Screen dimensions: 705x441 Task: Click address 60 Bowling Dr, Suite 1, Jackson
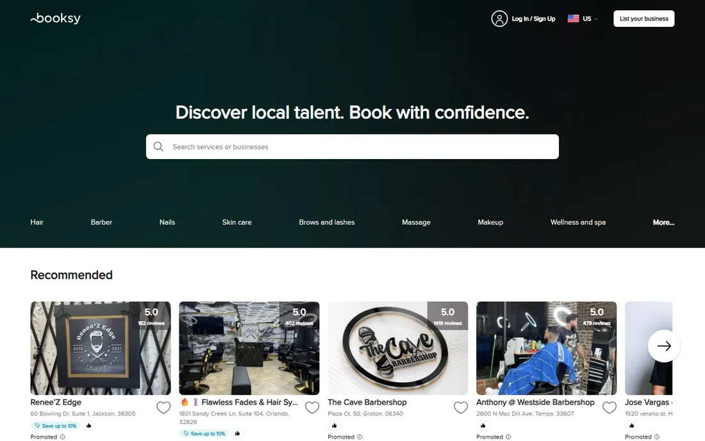point(83,413)
